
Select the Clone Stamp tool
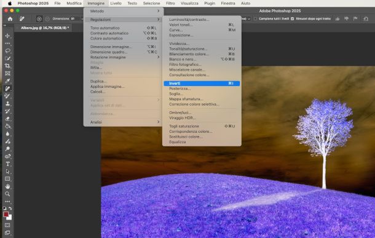pos(7,103)
